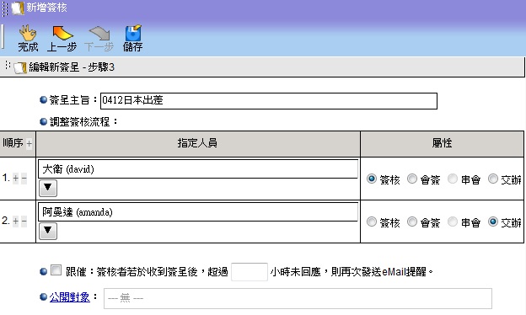Open the dropdown arrow under 阿曼達 (amanda)

pos(48,231)
